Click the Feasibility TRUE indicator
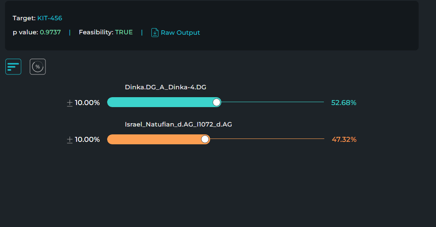The width and height of the screenshot is (436, 227). (124, 32)
